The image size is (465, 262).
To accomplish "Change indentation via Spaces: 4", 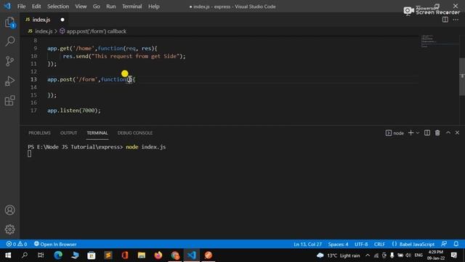I will pyautogui.click(x=338, y=245).
